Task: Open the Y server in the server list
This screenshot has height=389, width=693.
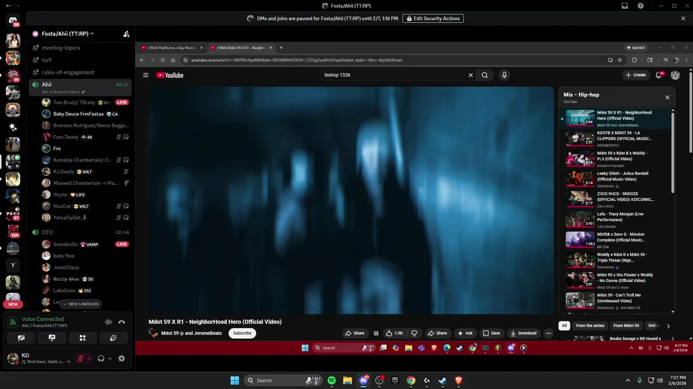Action: click(x=13, y=265)
